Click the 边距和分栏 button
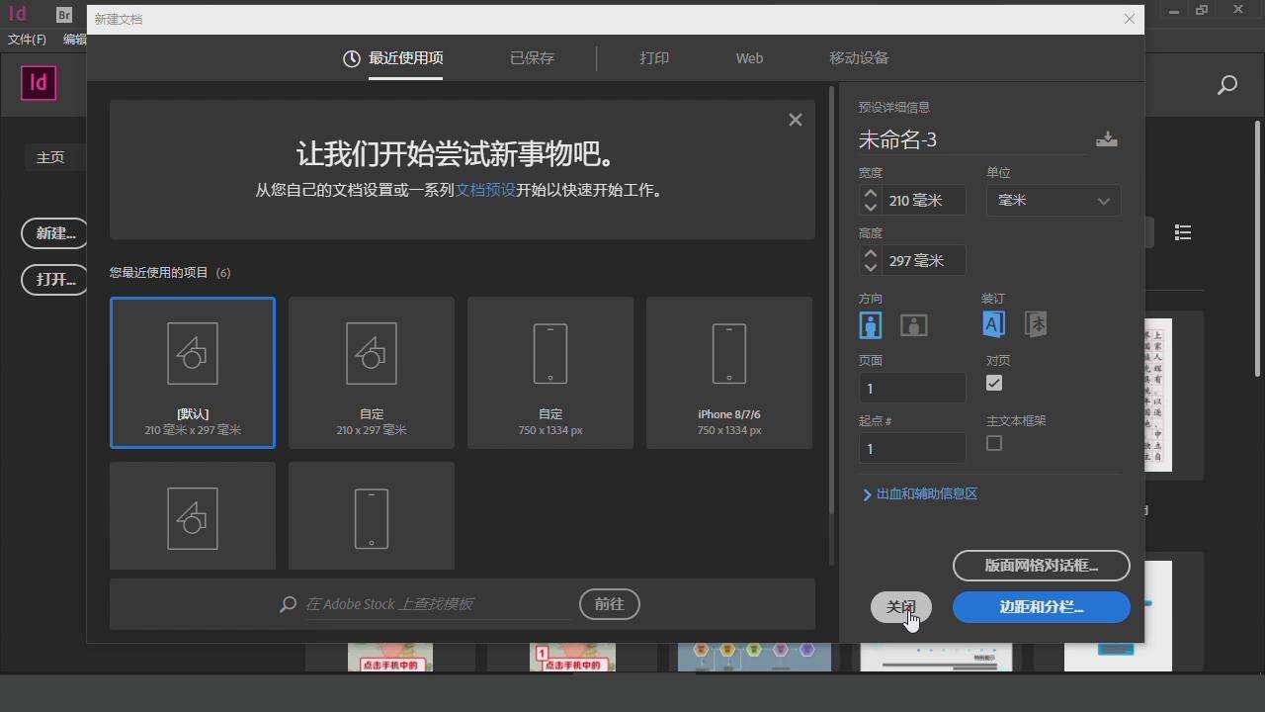Viewport: 1265px width, 712px height. 1041,607
